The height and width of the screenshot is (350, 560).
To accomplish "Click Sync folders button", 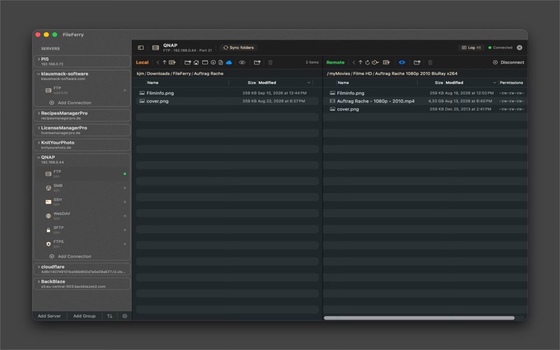I will pyautogui.click(x=239, y=48).
